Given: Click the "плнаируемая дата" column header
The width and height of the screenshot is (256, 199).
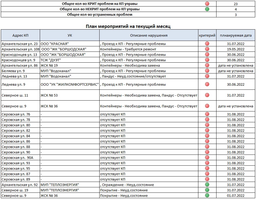Looking at the screenshot, I should point(236,35).
